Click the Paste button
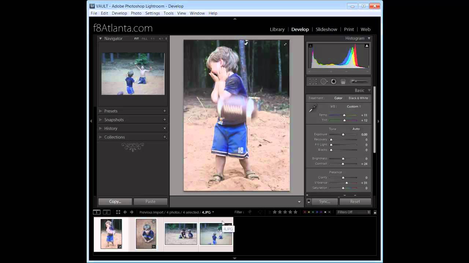This screenshot has height=263, width=469. coord(150,202)
